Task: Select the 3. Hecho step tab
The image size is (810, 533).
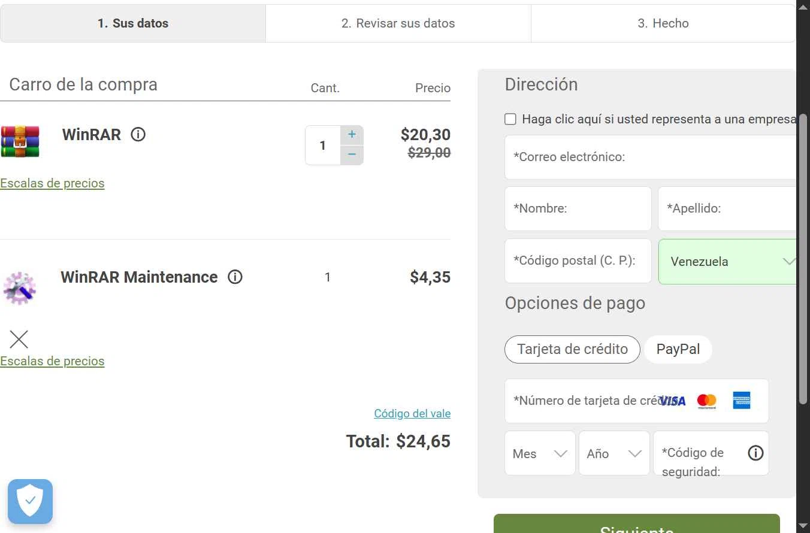Action: point(663,23)
